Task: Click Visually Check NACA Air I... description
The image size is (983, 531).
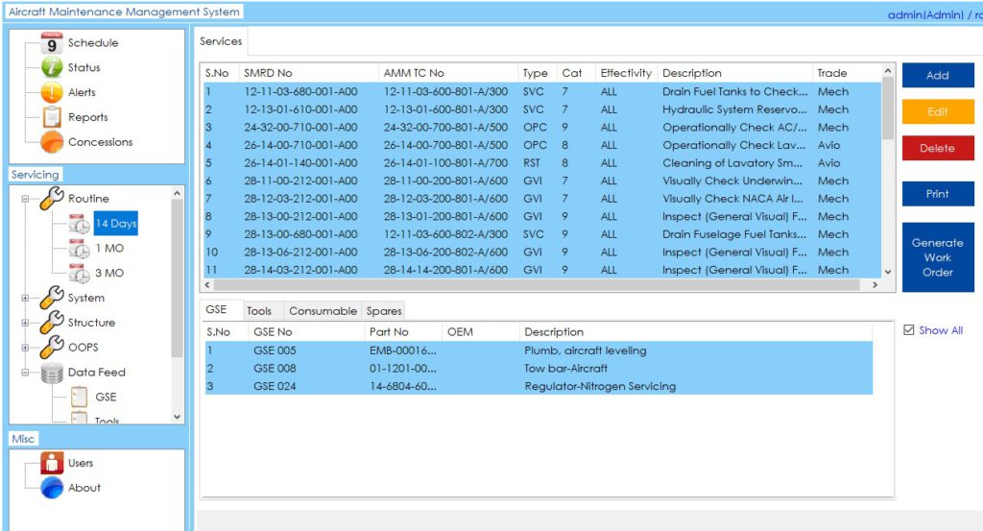Action: click(x=732, y=199)
